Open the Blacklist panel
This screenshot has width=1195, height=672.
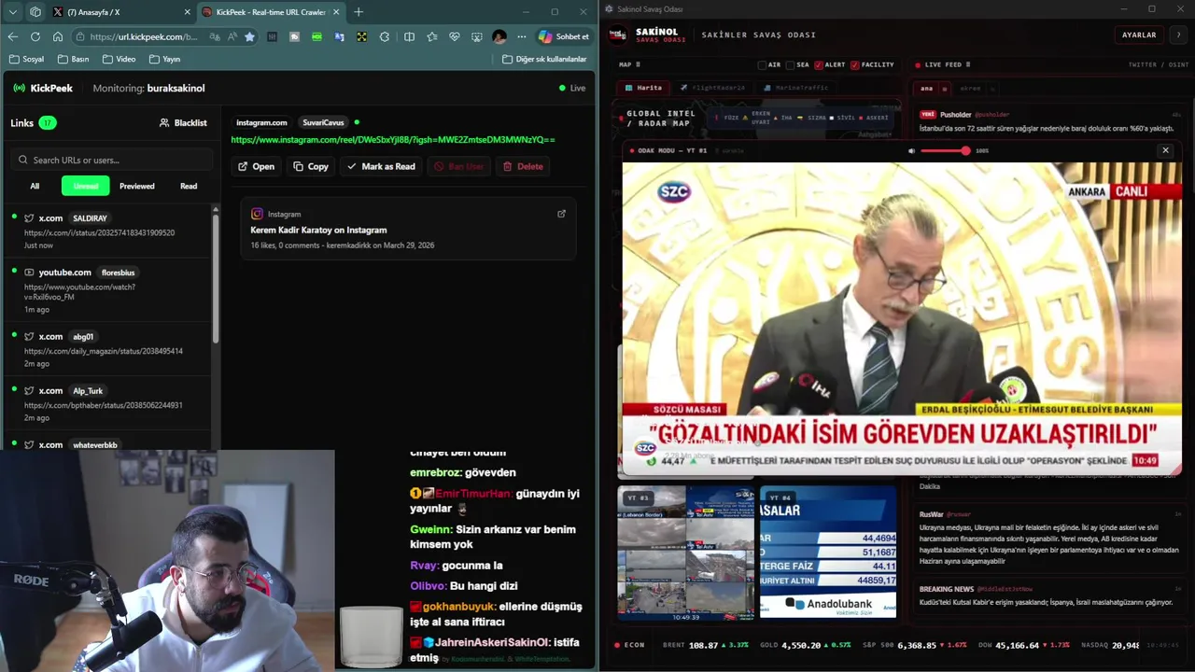pyautogui.click(x=183, y=122)
